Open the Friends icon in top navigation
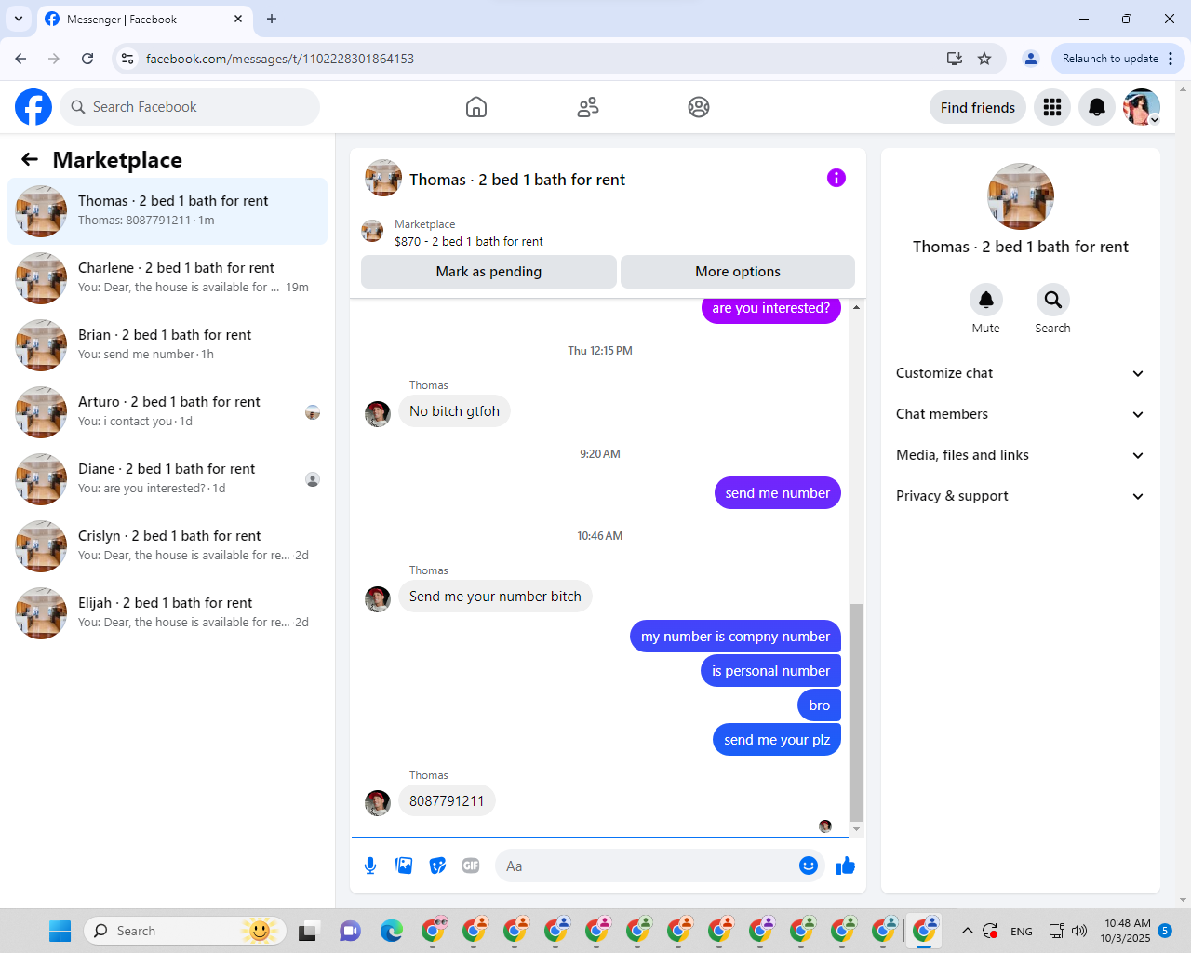The width and height of the screenshot is (1191, 953). (588, 107)
